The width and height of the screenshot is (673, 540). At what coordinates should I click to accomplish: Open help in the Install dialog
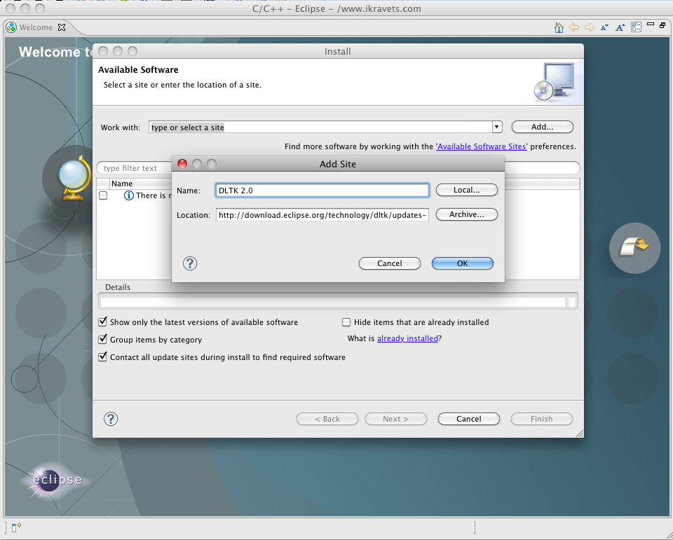pyautogui.click(x=111, y=419)
